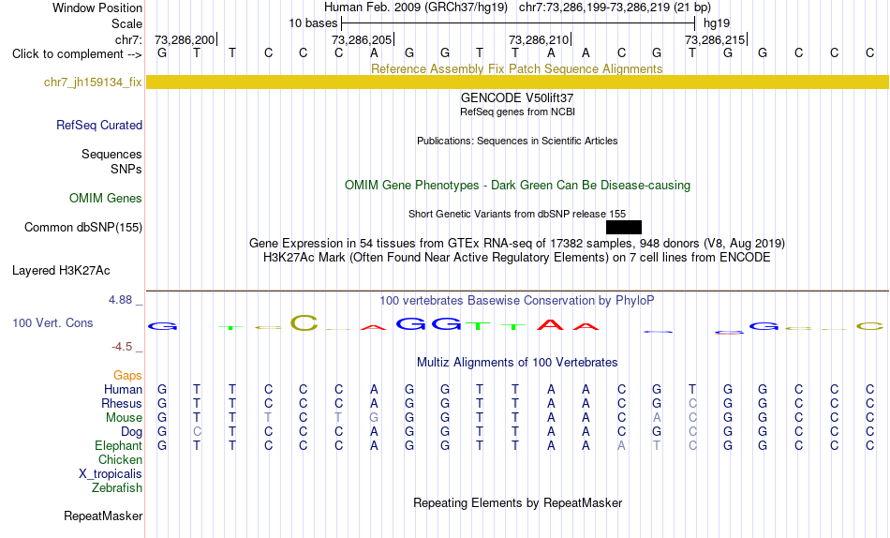This screenshot has width=890, height=538.
Task: Click 'Short Genetic Variants from dbSNP release 155'
Action: pos(517,215)
